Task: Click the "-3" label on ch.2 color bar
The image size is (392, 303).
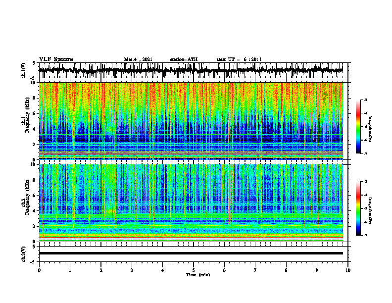Action: click(x=365, y=182)
